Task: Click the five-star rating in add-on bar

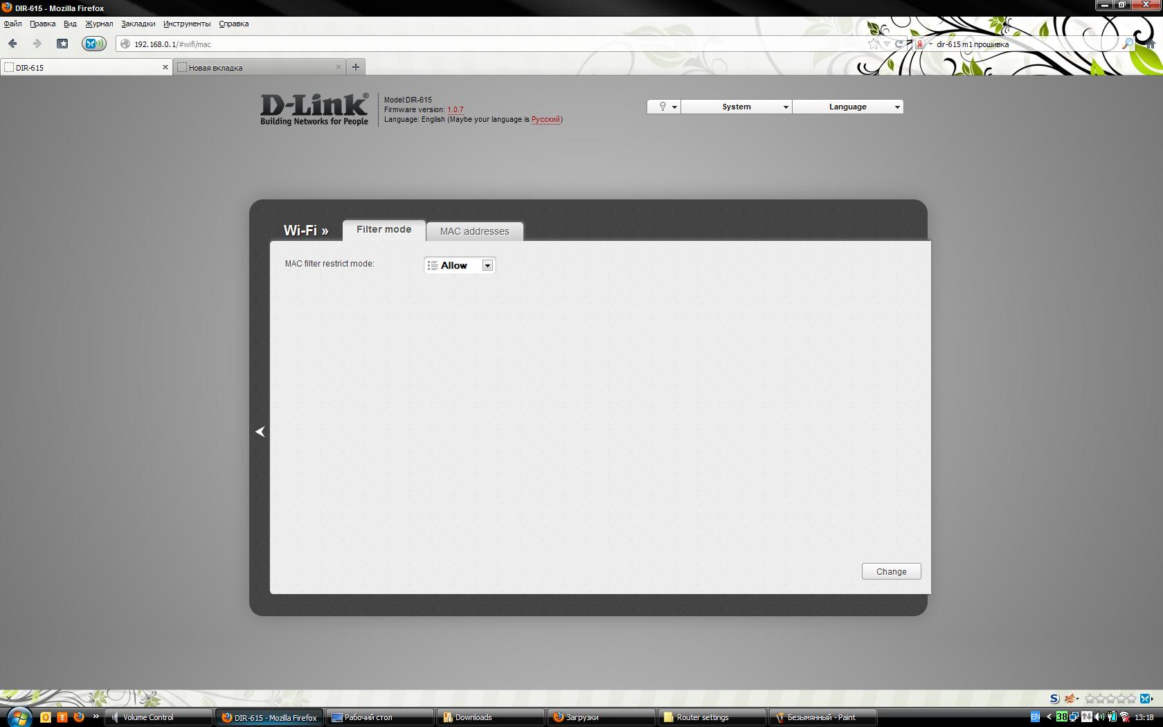Action: 1110,699
